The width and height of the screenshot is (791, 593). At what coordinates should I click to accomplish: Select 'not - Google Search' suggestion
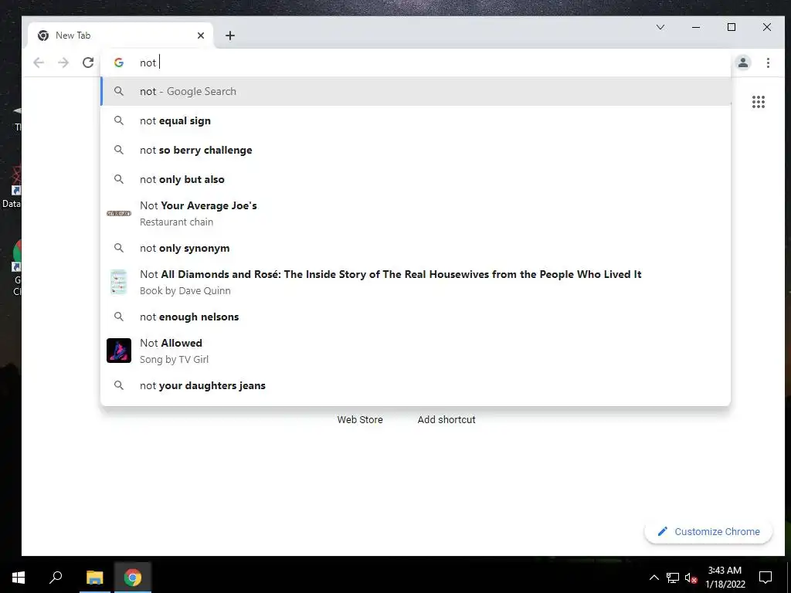[416, 91]
